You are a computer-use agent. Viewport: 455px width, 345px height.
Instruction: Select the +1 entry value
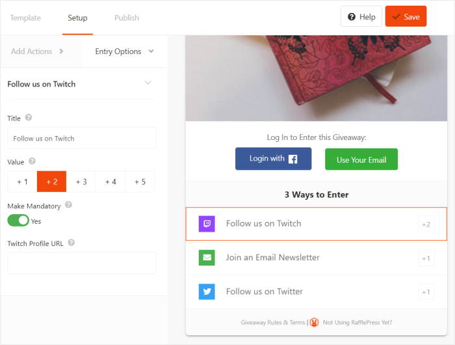pyautogui.click(x=22, y=182)
